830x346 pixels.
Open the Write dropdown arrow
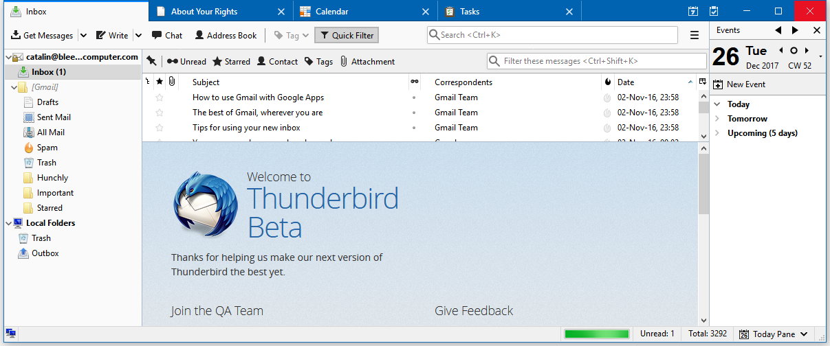[x=138, y=35]
